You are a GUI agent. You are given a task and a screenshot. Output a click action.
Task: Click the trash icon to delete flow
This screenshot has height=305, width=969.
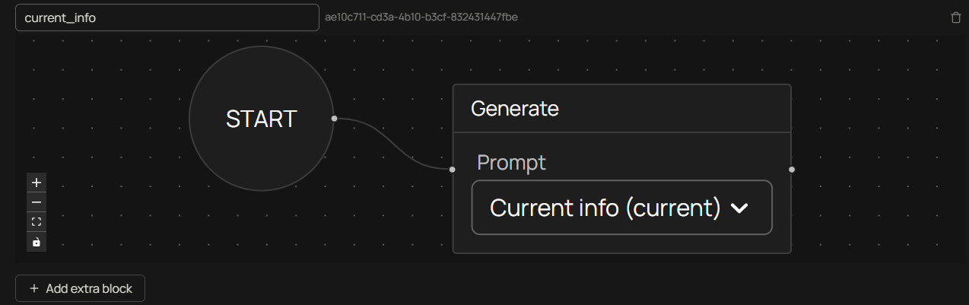pos(956,17)
